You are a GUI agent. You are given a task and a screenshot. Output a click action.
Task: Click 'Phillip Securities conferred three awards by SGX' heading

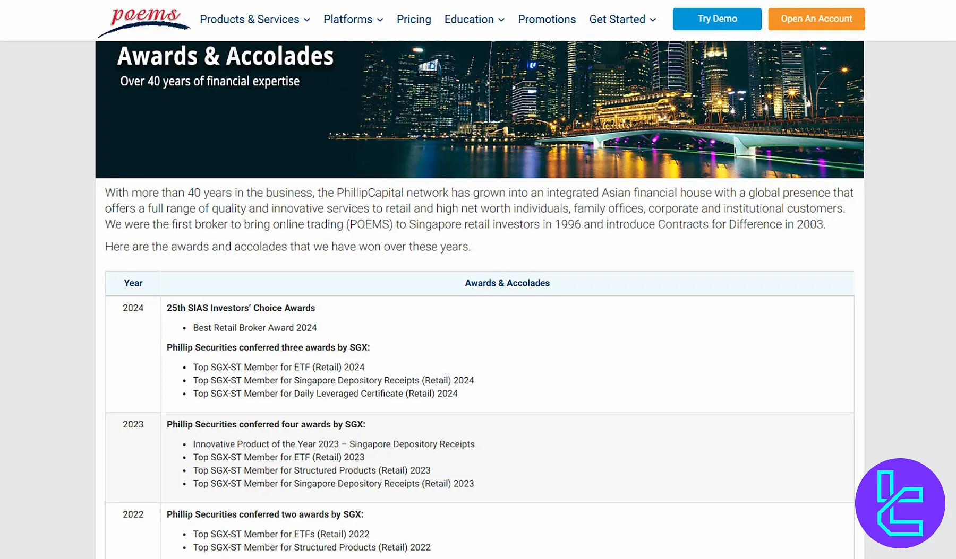click(x=268, y=347)
